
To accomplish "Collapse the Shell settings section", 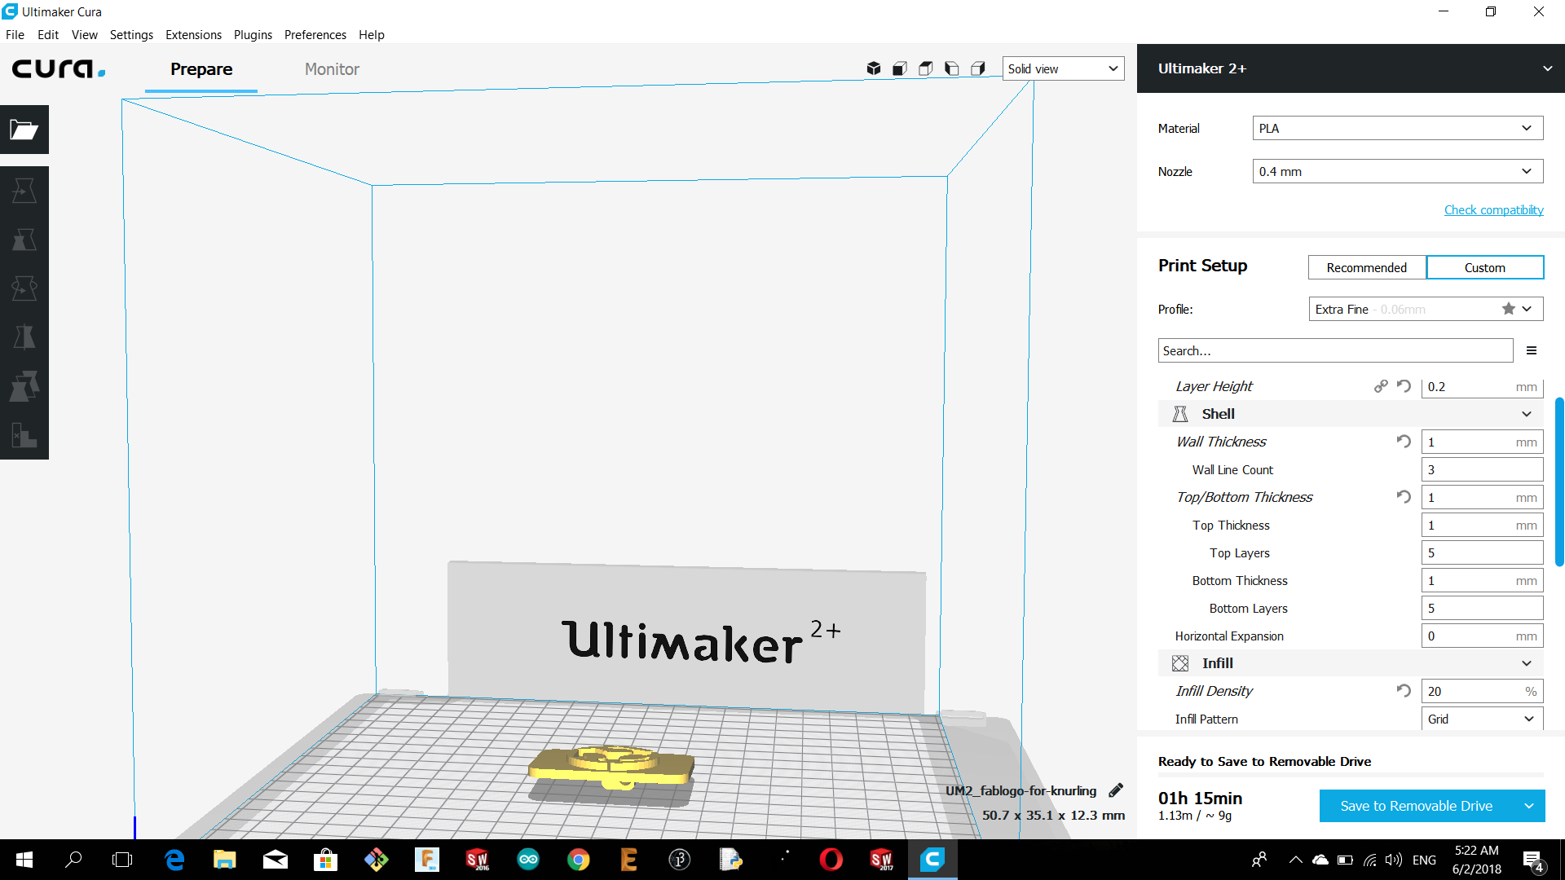I will [x=1351, y=414].
